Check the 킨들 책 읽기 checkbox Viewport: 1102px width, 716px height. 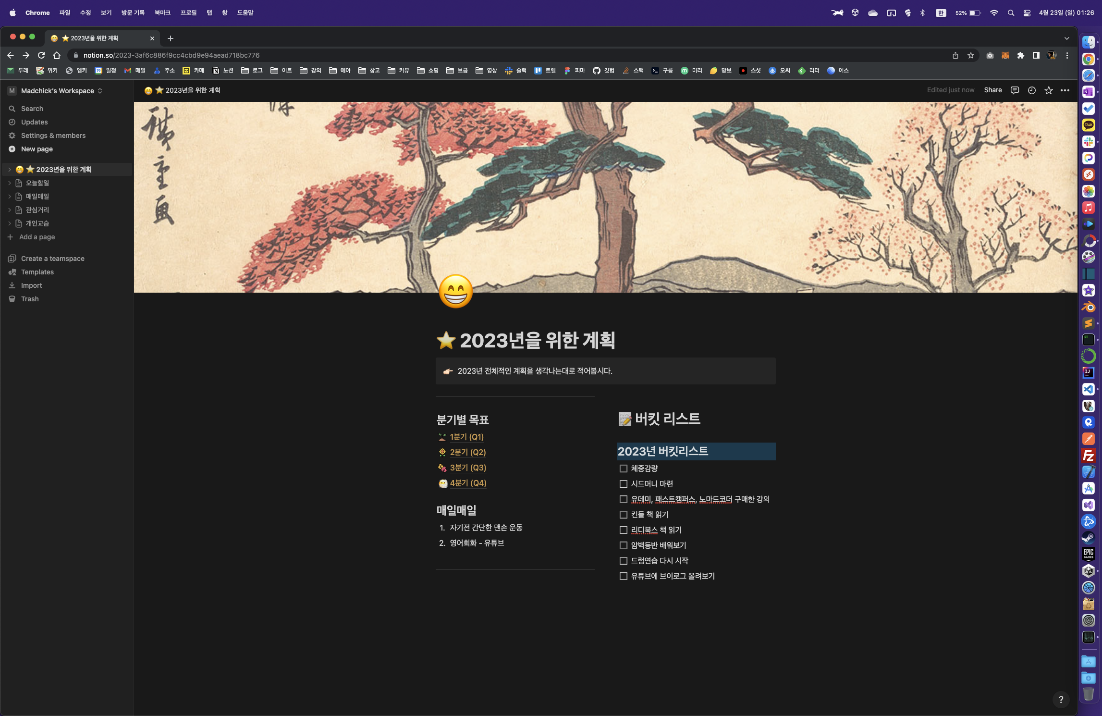pyautogui.click(x=623, y=515)
